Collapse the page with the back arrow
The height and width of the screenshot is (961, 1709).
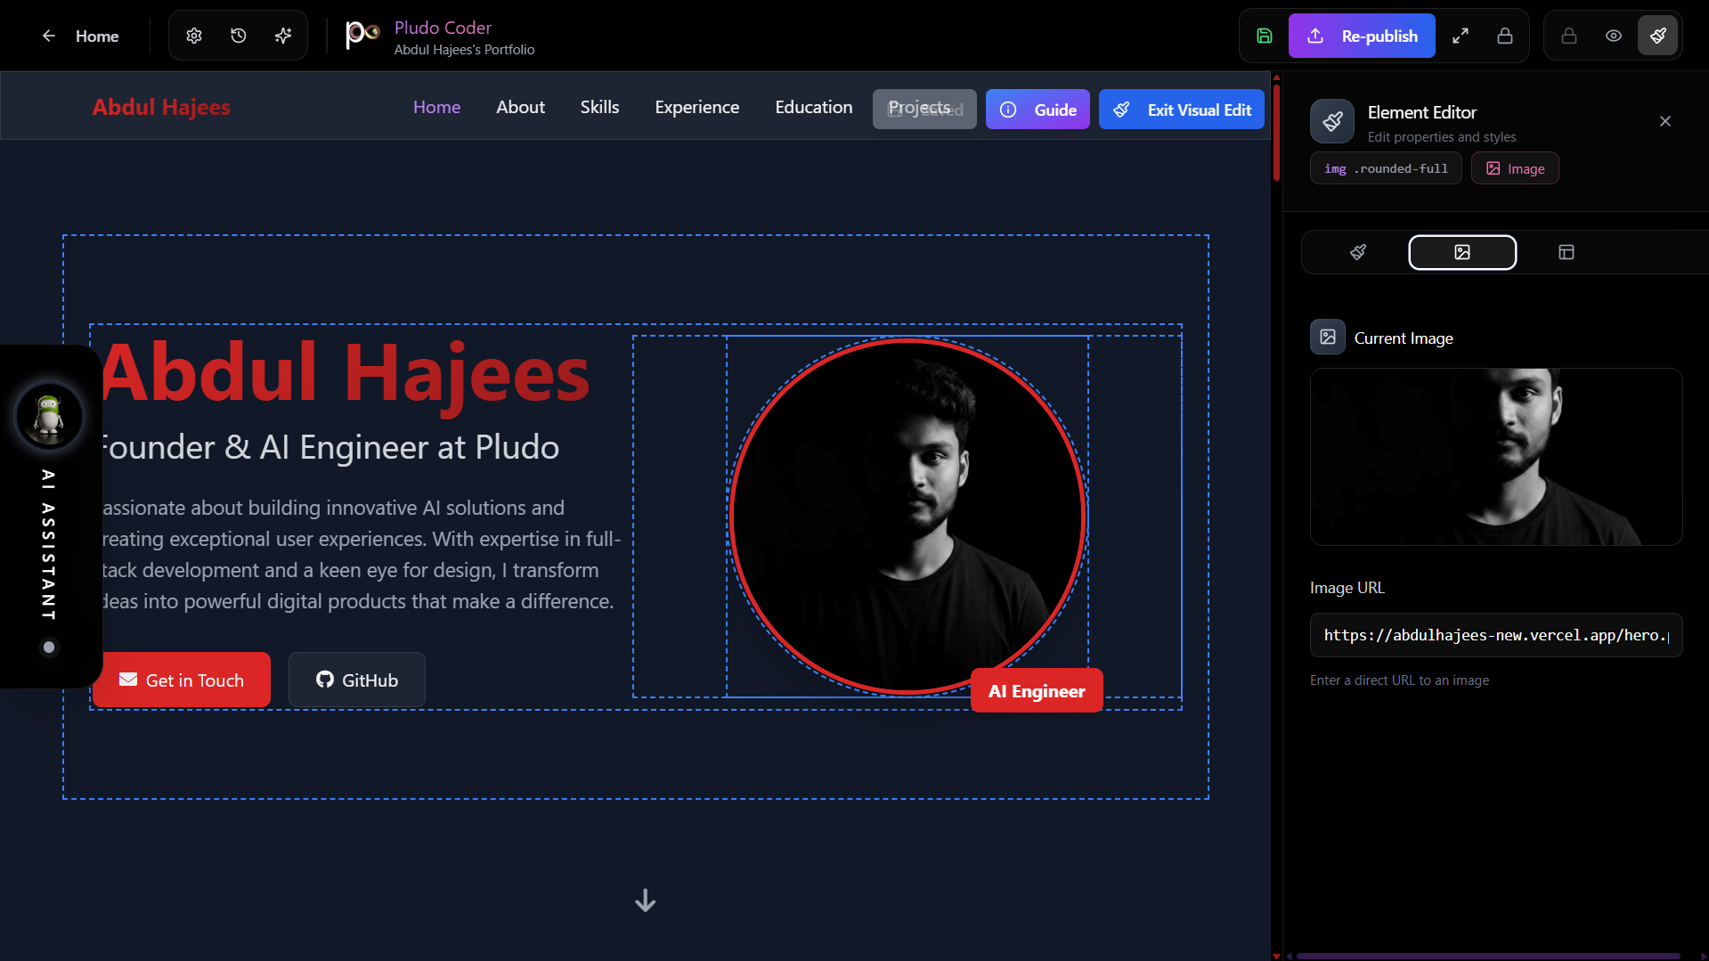(49, 36)
